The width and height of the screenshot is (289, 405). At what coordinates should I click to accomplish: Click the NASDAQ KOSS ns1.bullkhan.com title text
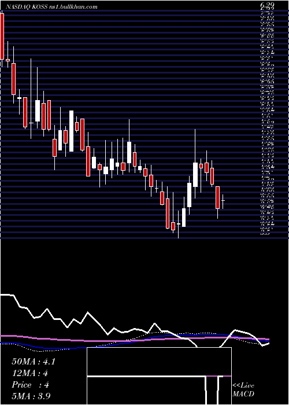pos(51,7)
